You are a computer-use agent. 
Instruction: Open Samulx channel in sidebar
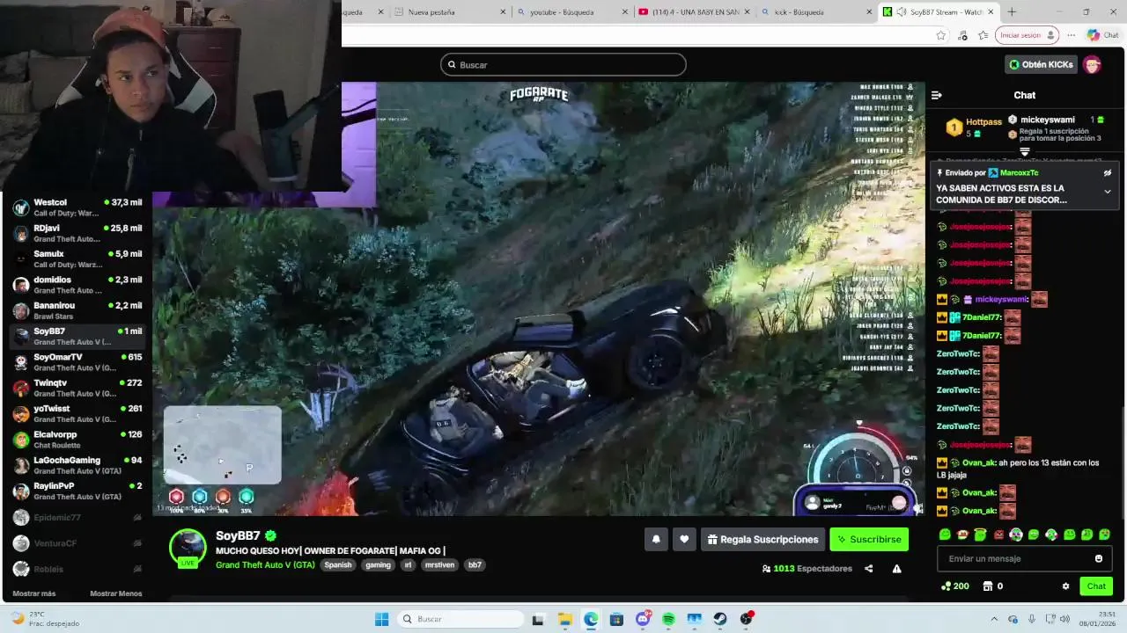coord(77,258)
